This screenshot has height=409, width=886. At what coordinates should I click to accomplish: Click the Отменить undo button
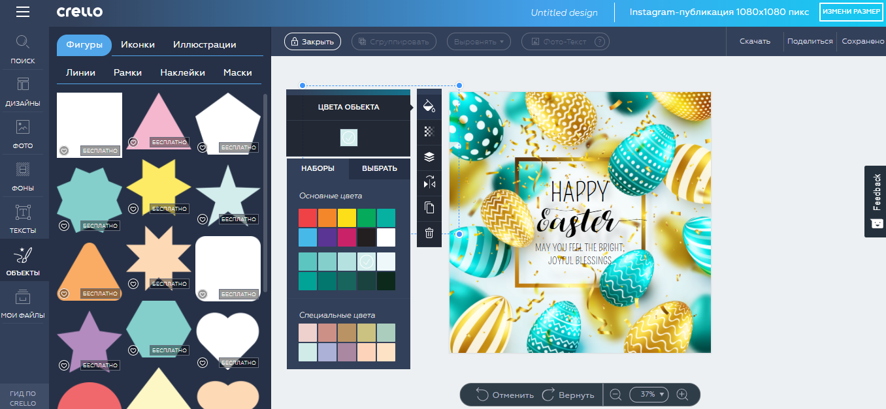point(504,395)
